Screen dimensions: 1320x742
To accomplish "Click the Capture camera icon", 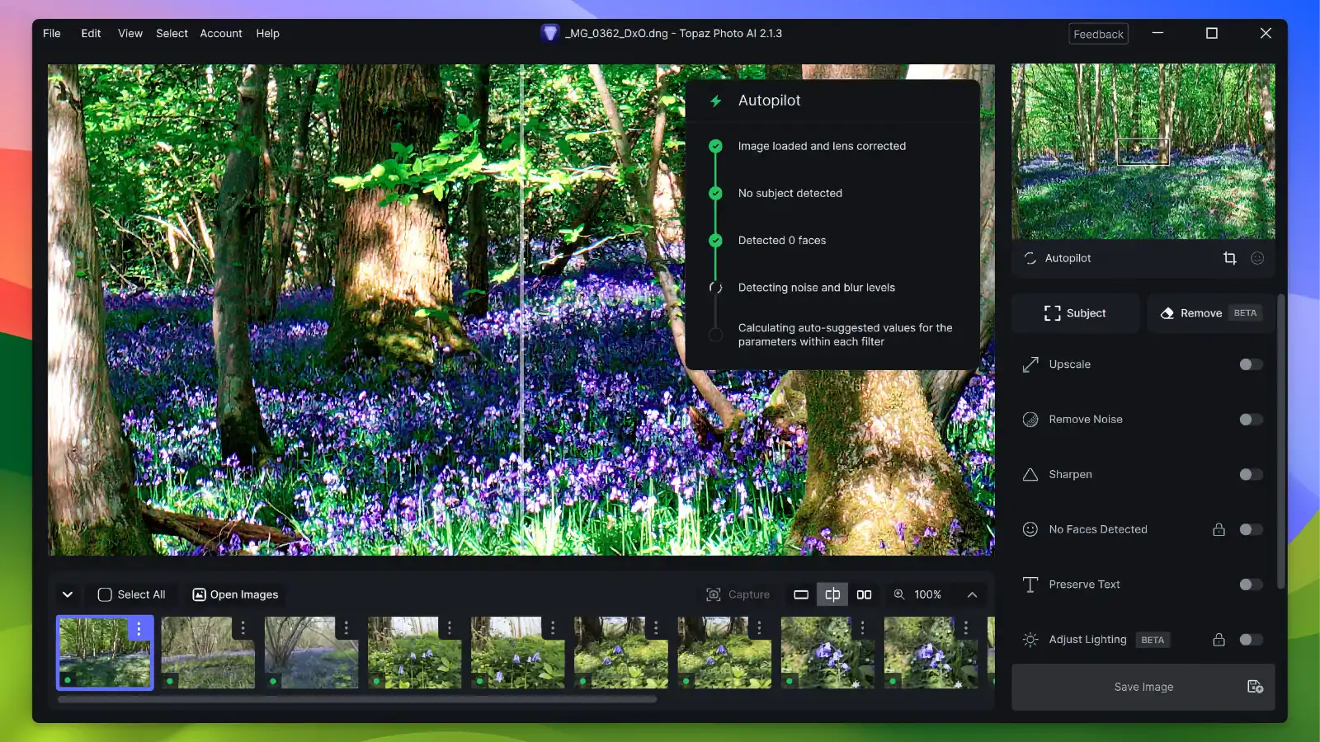I will [x=711, y=594].
